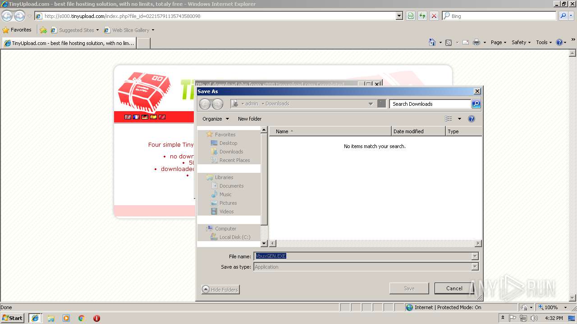
Task: Click the Save As dialog back arrow
Action: (205, 104)
